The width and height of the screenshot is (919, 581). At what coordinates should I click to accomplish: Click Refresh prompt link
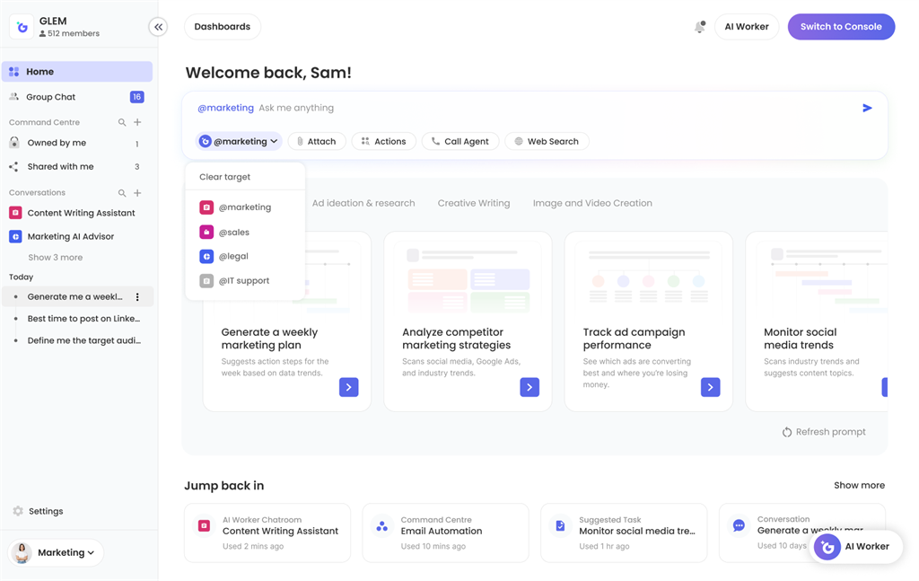pyautogui.click(x=823, y=432)
